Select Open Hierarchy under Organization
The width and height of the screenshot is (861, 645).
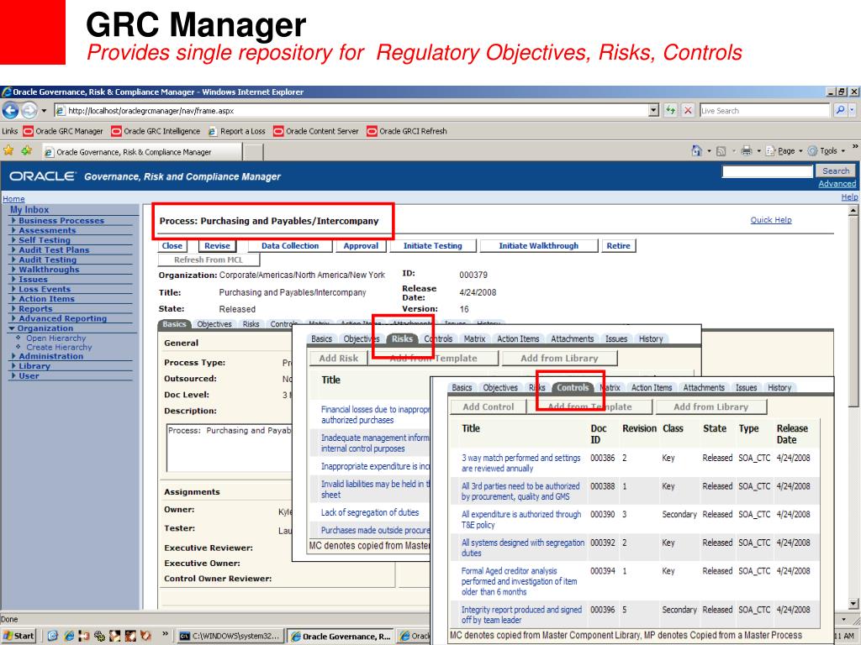point(56,338)
